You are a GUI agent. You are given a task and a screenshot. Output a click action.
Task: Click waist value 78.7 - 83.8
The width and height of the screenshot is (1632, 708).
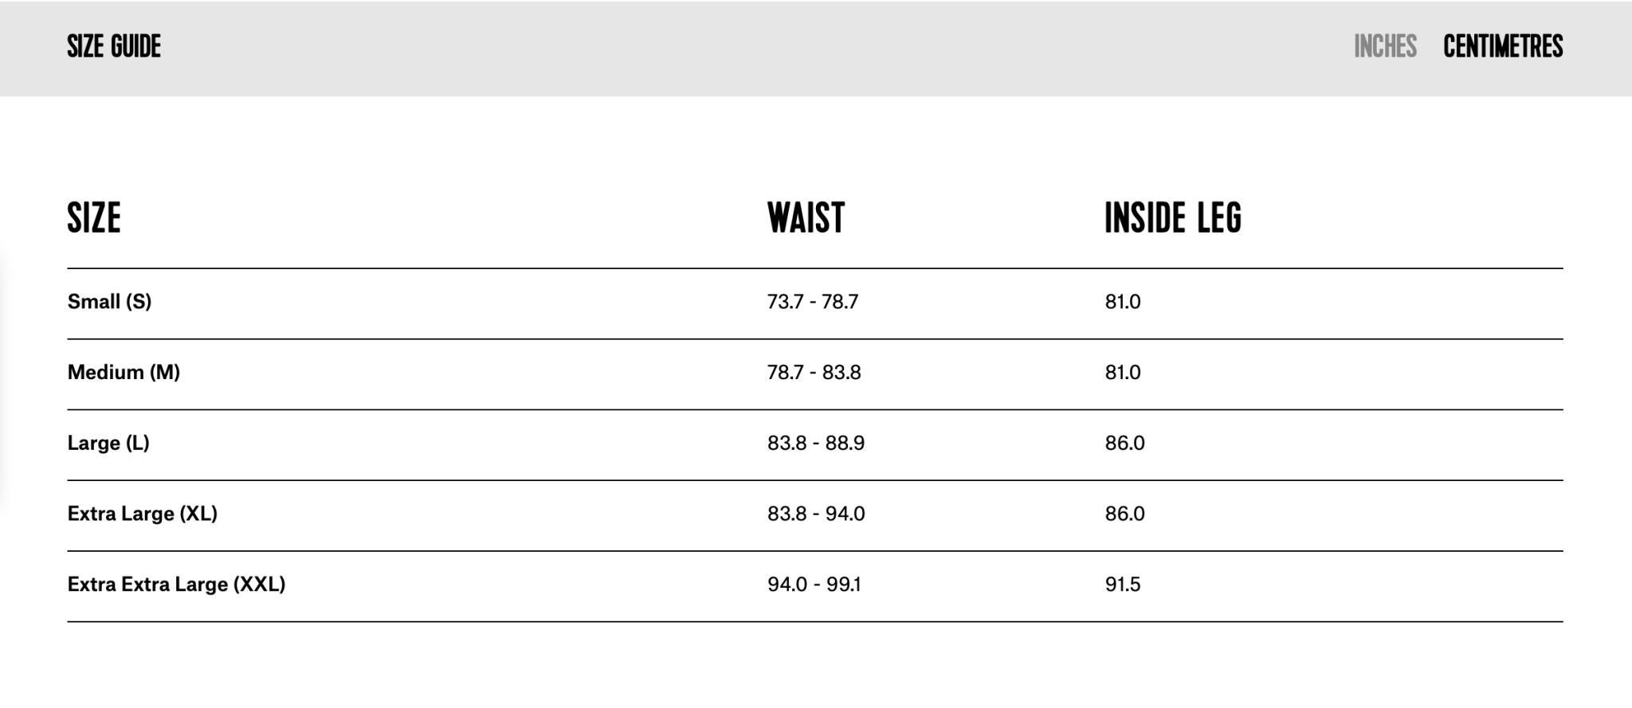[x=814, y=373]
